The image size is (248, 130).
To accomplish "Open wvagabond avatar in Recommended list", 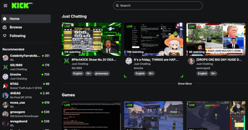I will point(5,123).
